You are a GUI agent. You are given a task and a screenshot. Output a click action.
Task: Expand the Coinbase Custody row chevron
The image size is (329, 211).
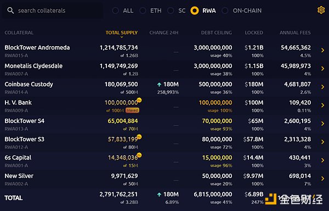[x=323, y=87]
